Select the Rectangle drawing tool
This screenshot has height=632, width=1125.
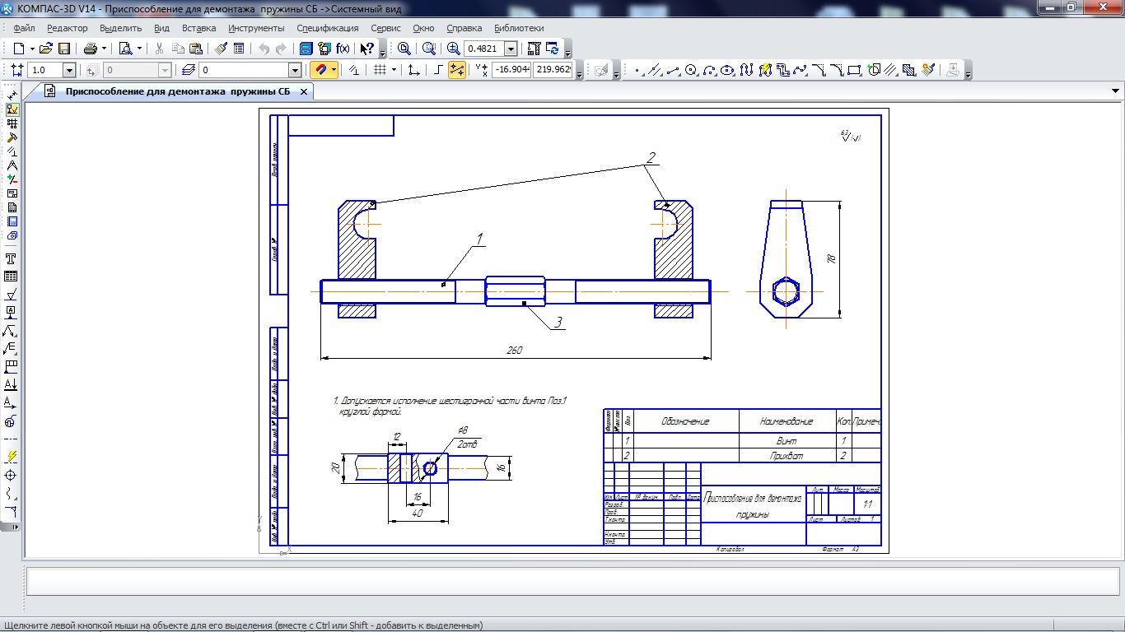[854, 71]
